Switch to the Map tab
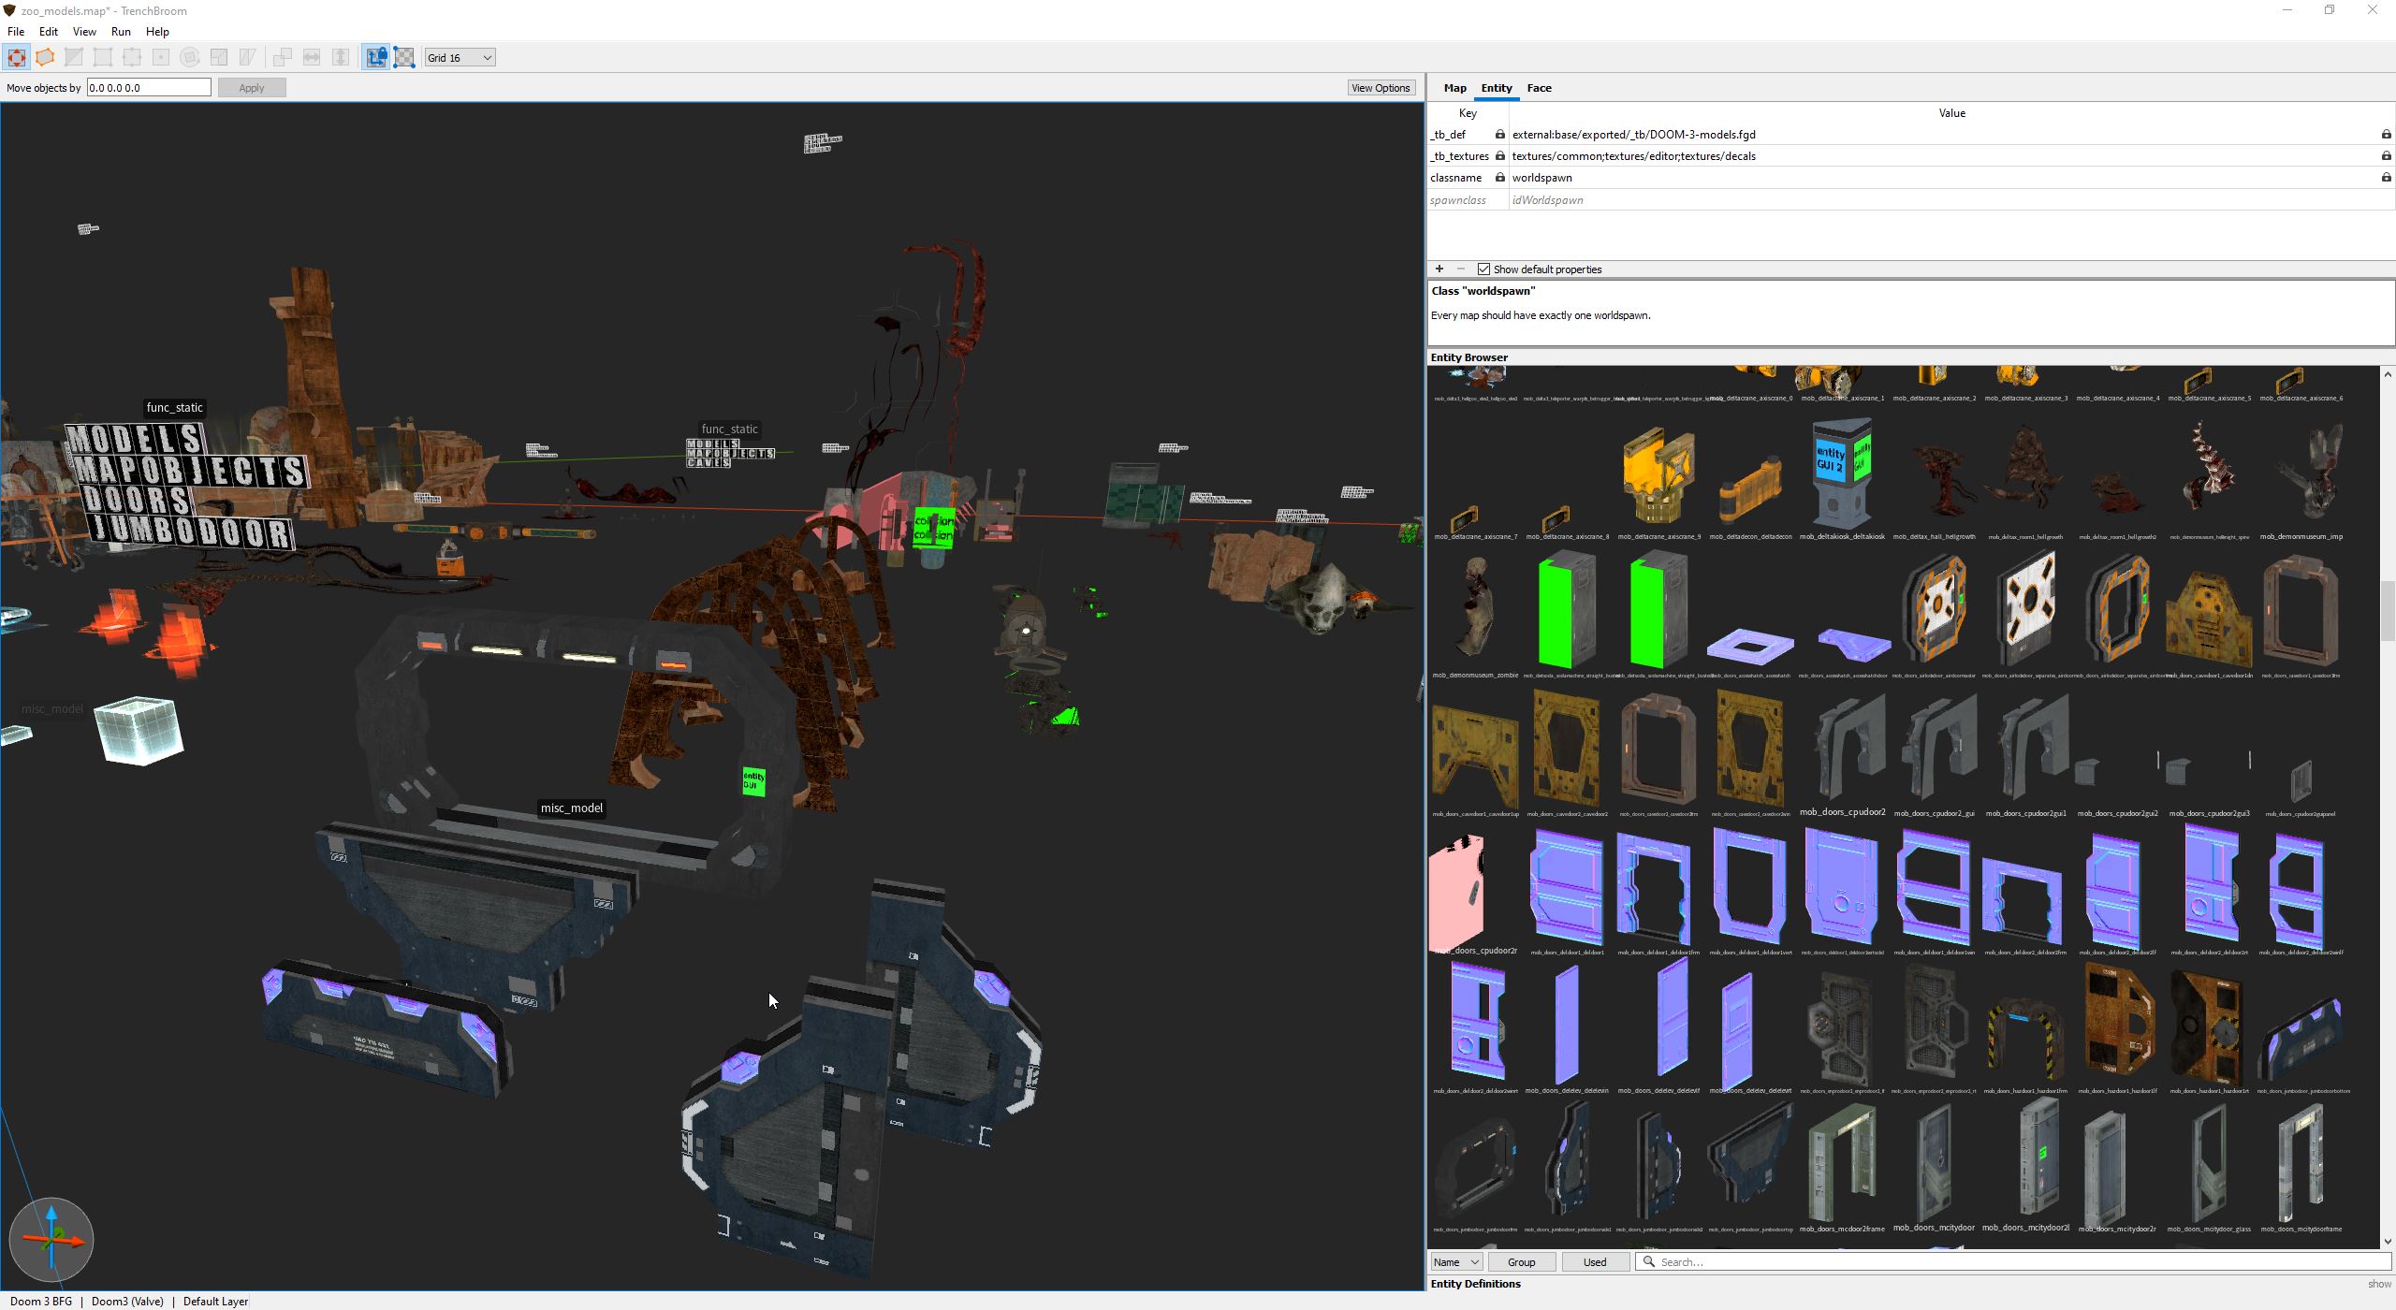 (1454, 88)
